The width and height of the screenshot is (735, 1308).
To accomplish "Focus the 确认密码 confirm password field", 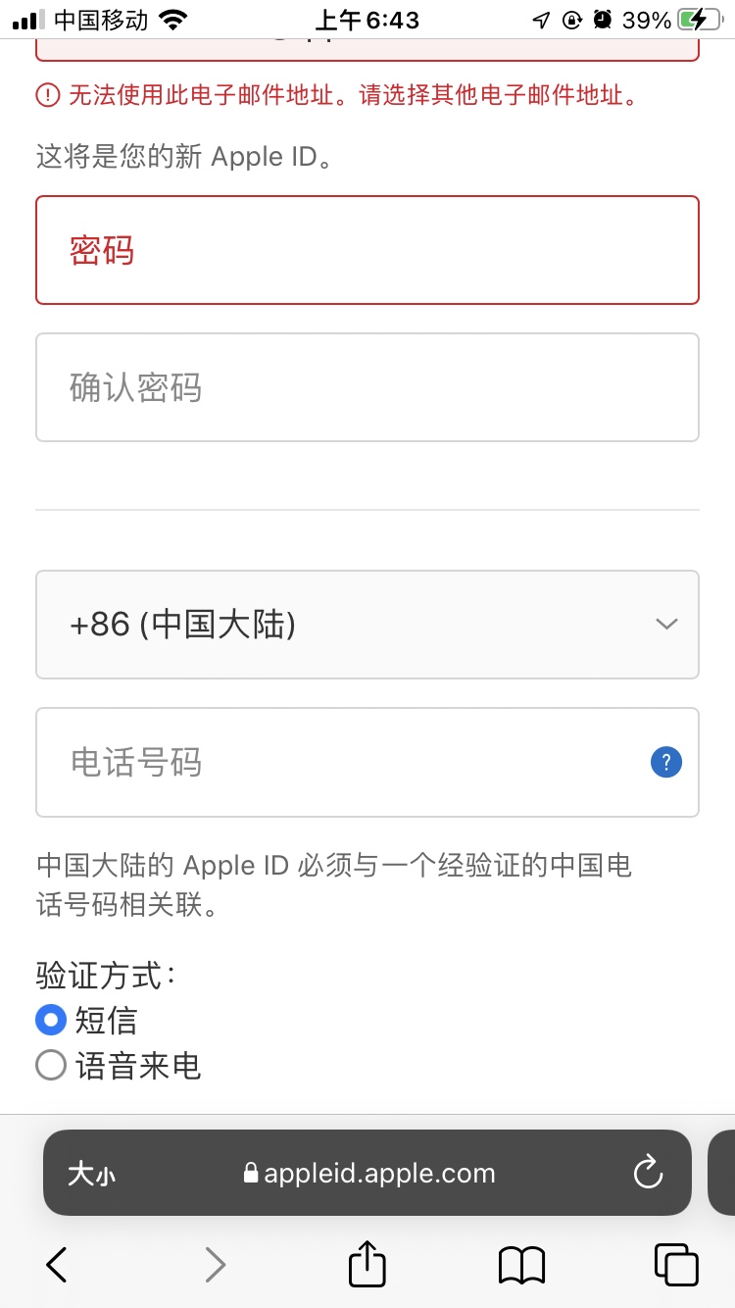I will pyautogui.click(x=367, y=387).
